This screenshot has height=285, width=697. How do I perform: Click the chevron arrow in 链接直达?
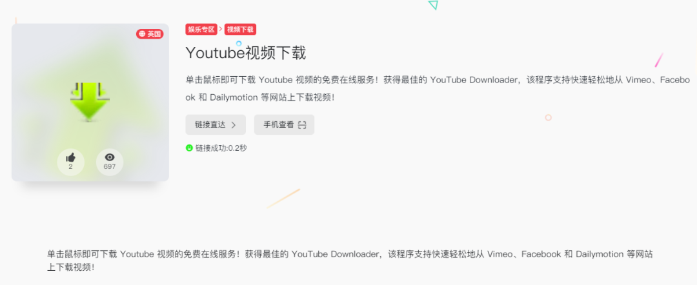(234, 125)
